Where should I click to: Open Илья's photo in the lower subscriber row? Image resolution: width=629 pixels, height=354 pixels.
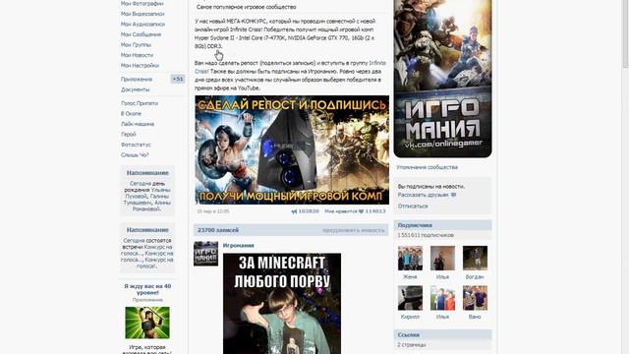pyautogui.click(x=442, y=298)
